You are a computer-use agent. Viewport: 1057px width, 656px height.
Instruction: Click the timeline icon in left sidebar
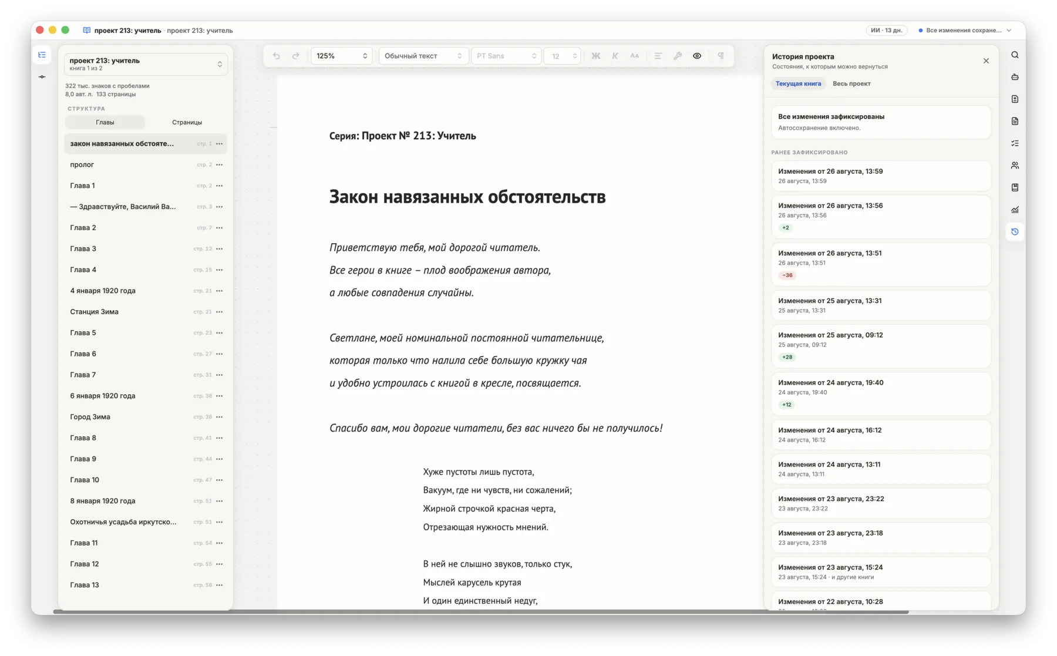coord(42,77)
